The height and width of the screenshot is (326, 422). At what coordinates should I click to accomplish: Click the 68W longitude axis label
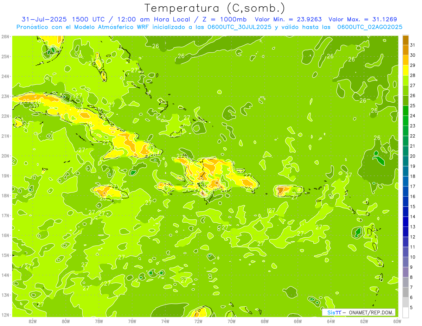click(x=265, y=321)
